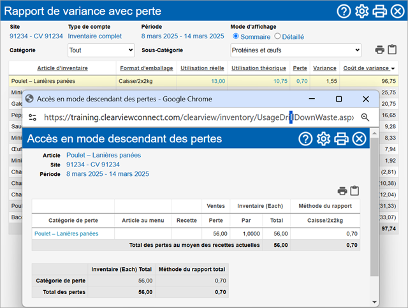This screenshot has height=308, width=408.
Task: Click Période value in popup header
Action: click(x=108, y=174)
